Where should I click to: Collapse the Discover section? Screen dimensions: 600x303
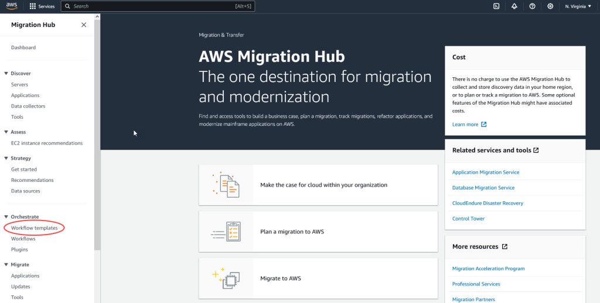point(6,73)
